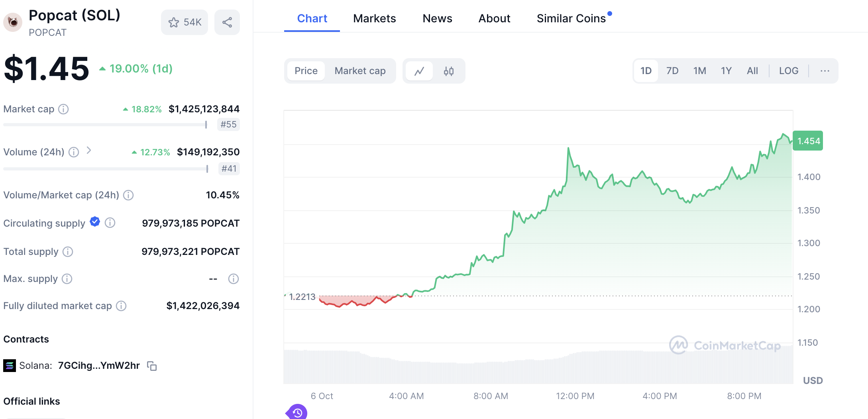Click the Market cap info icon
This screenshot has height=419, width=868.
[63, 109]
